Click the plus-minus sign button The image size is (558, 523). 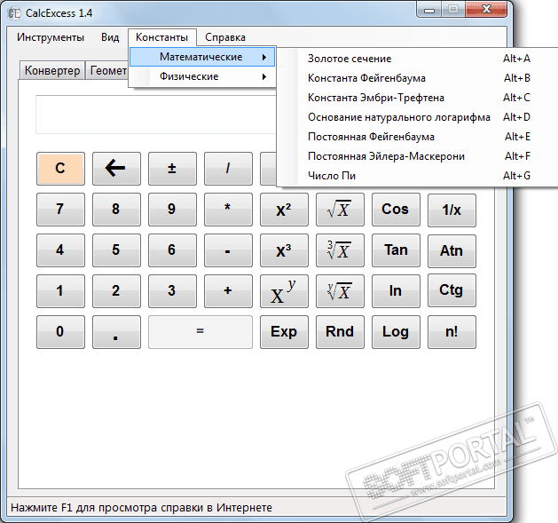point(172,169)
